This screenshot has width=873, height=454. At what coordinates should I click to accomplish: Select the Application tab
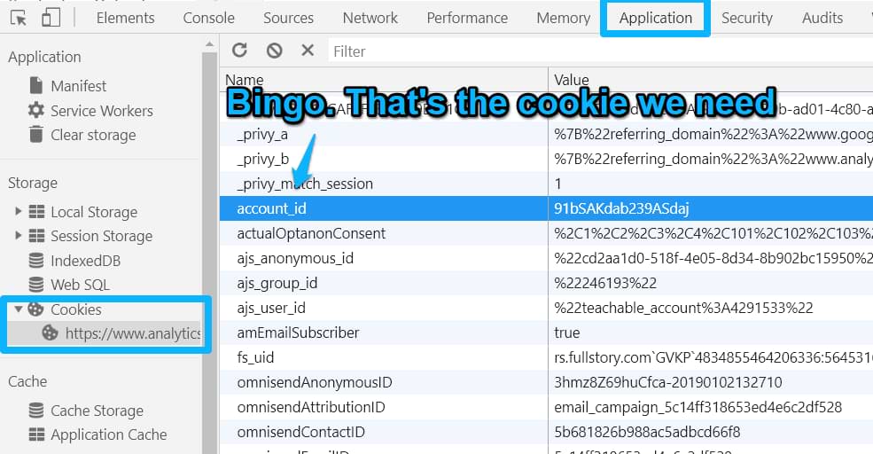[x=655, y=18]
